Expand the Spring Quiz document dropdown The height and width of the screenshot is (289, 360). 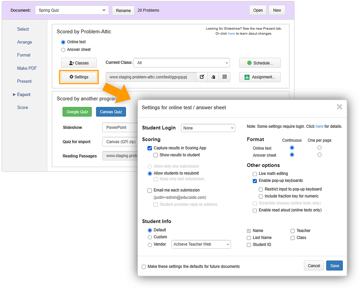[x=72, y=10]
